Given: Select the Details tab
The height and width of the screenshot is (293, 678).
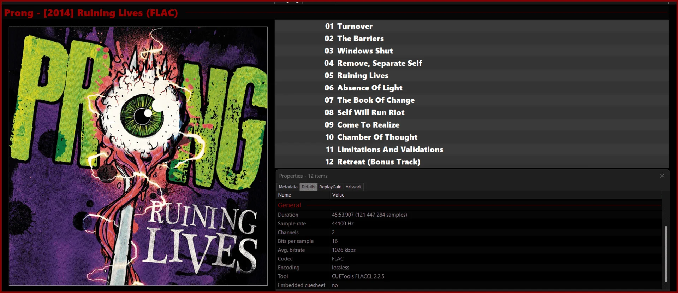Looking at the screenshot, I should point(308,187).
